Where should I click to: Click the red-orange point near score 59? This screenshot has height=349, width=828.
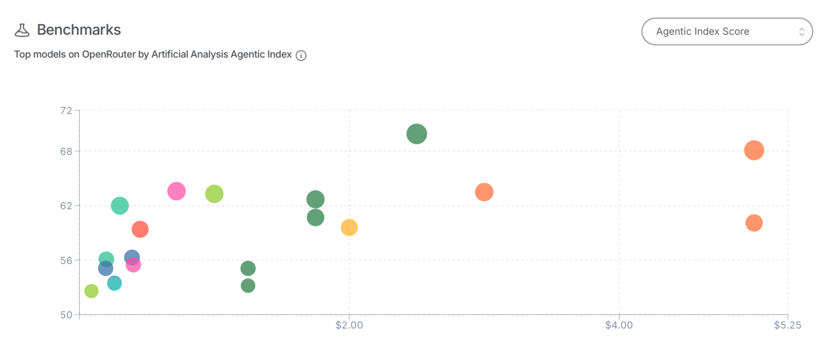(140, 229)
